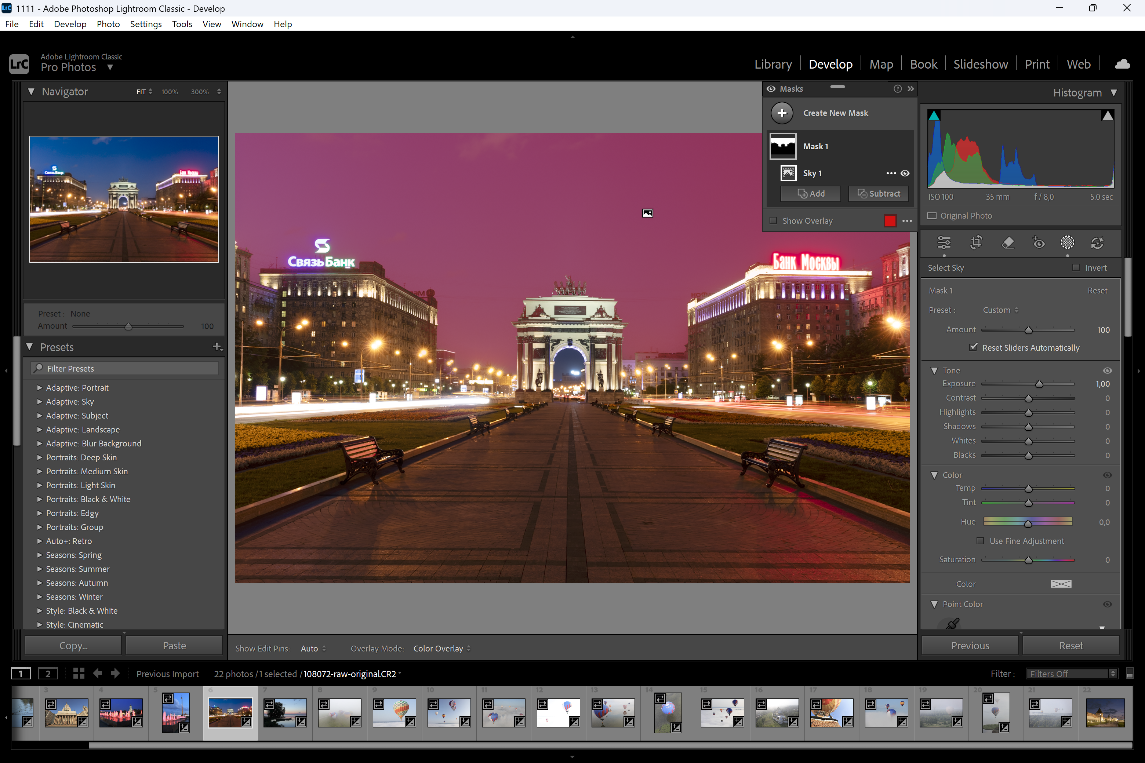
Task: Open Overlay Mode Color Overlay dropdown
Action: [x=441, y=649]
